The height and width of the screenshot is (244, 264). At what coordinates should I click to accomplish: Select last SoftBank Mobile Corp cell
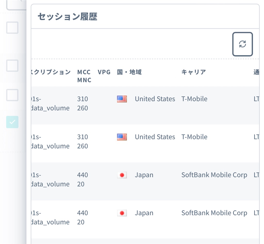click(x=214, y=213)
